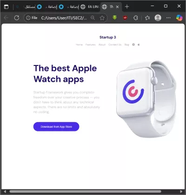
Task: Open the Contact Us nav link
Action: (115, 45)
